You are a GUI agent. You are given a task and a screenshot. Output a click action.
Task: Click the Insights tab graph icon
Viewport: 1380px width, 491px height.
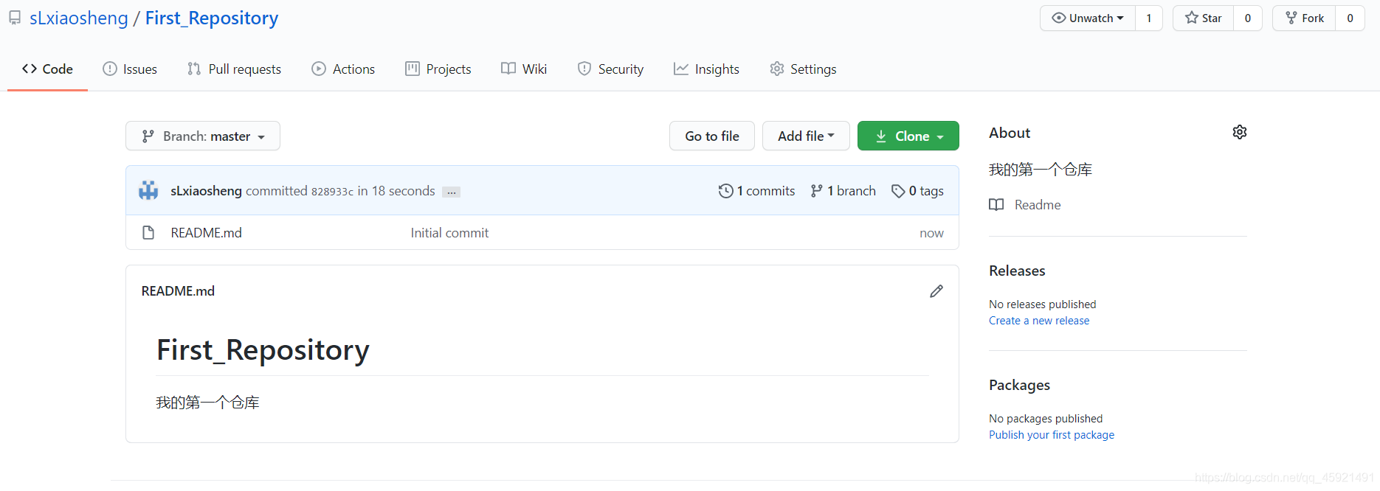(681, 69)
